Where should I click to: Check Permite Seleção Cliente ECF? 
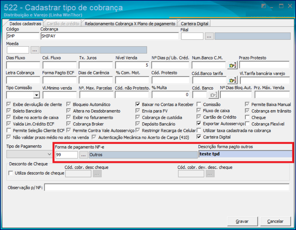[x=9, y=130]
